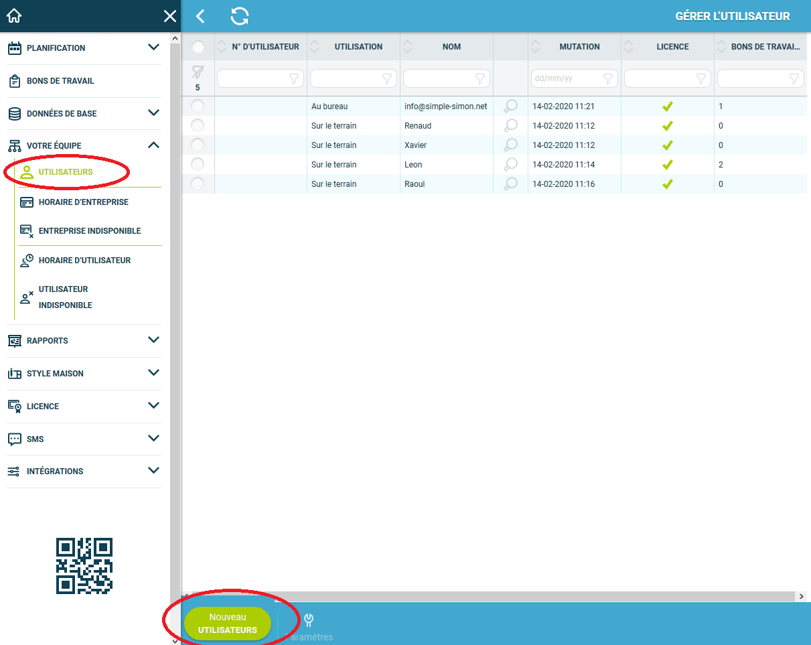Focus the Nom filter input field
811x645 pixels.
point(447,78)
